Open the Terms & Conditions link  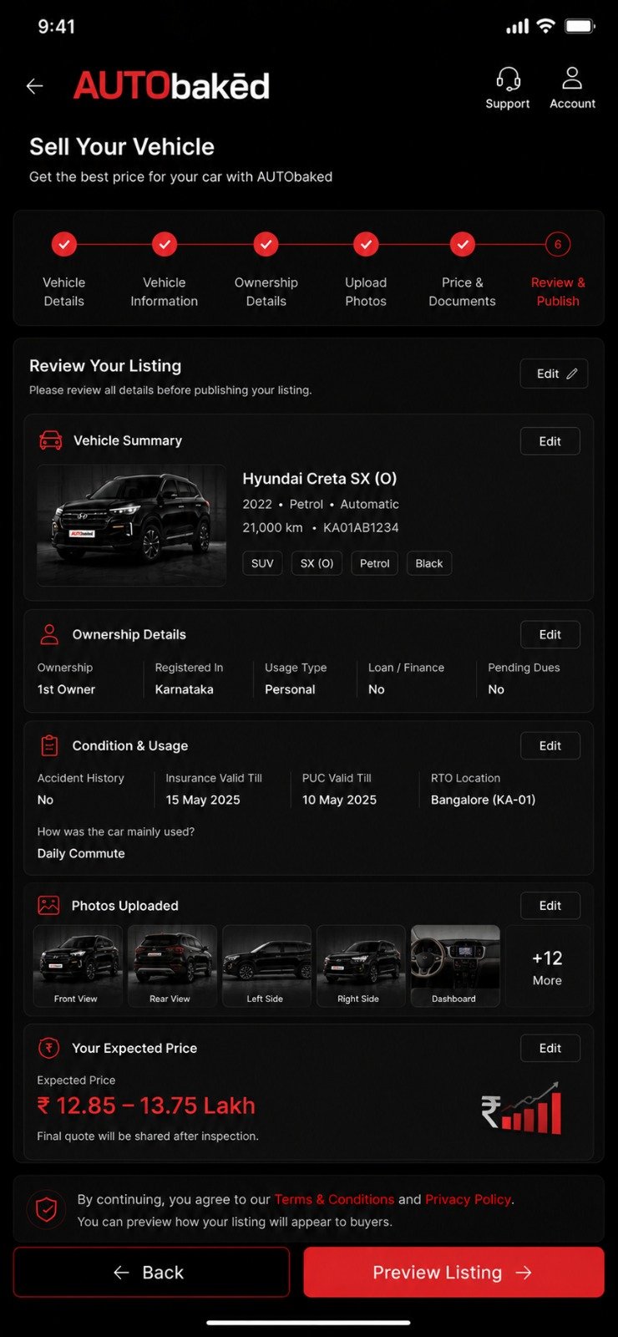coord(334,1199)
